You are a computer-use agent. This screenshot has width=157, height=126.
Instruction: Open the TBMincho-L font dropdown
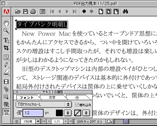coord(44,104)
